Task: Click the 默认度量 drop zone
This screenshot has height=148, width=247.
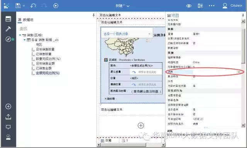Action: click(x=146, y=72)
